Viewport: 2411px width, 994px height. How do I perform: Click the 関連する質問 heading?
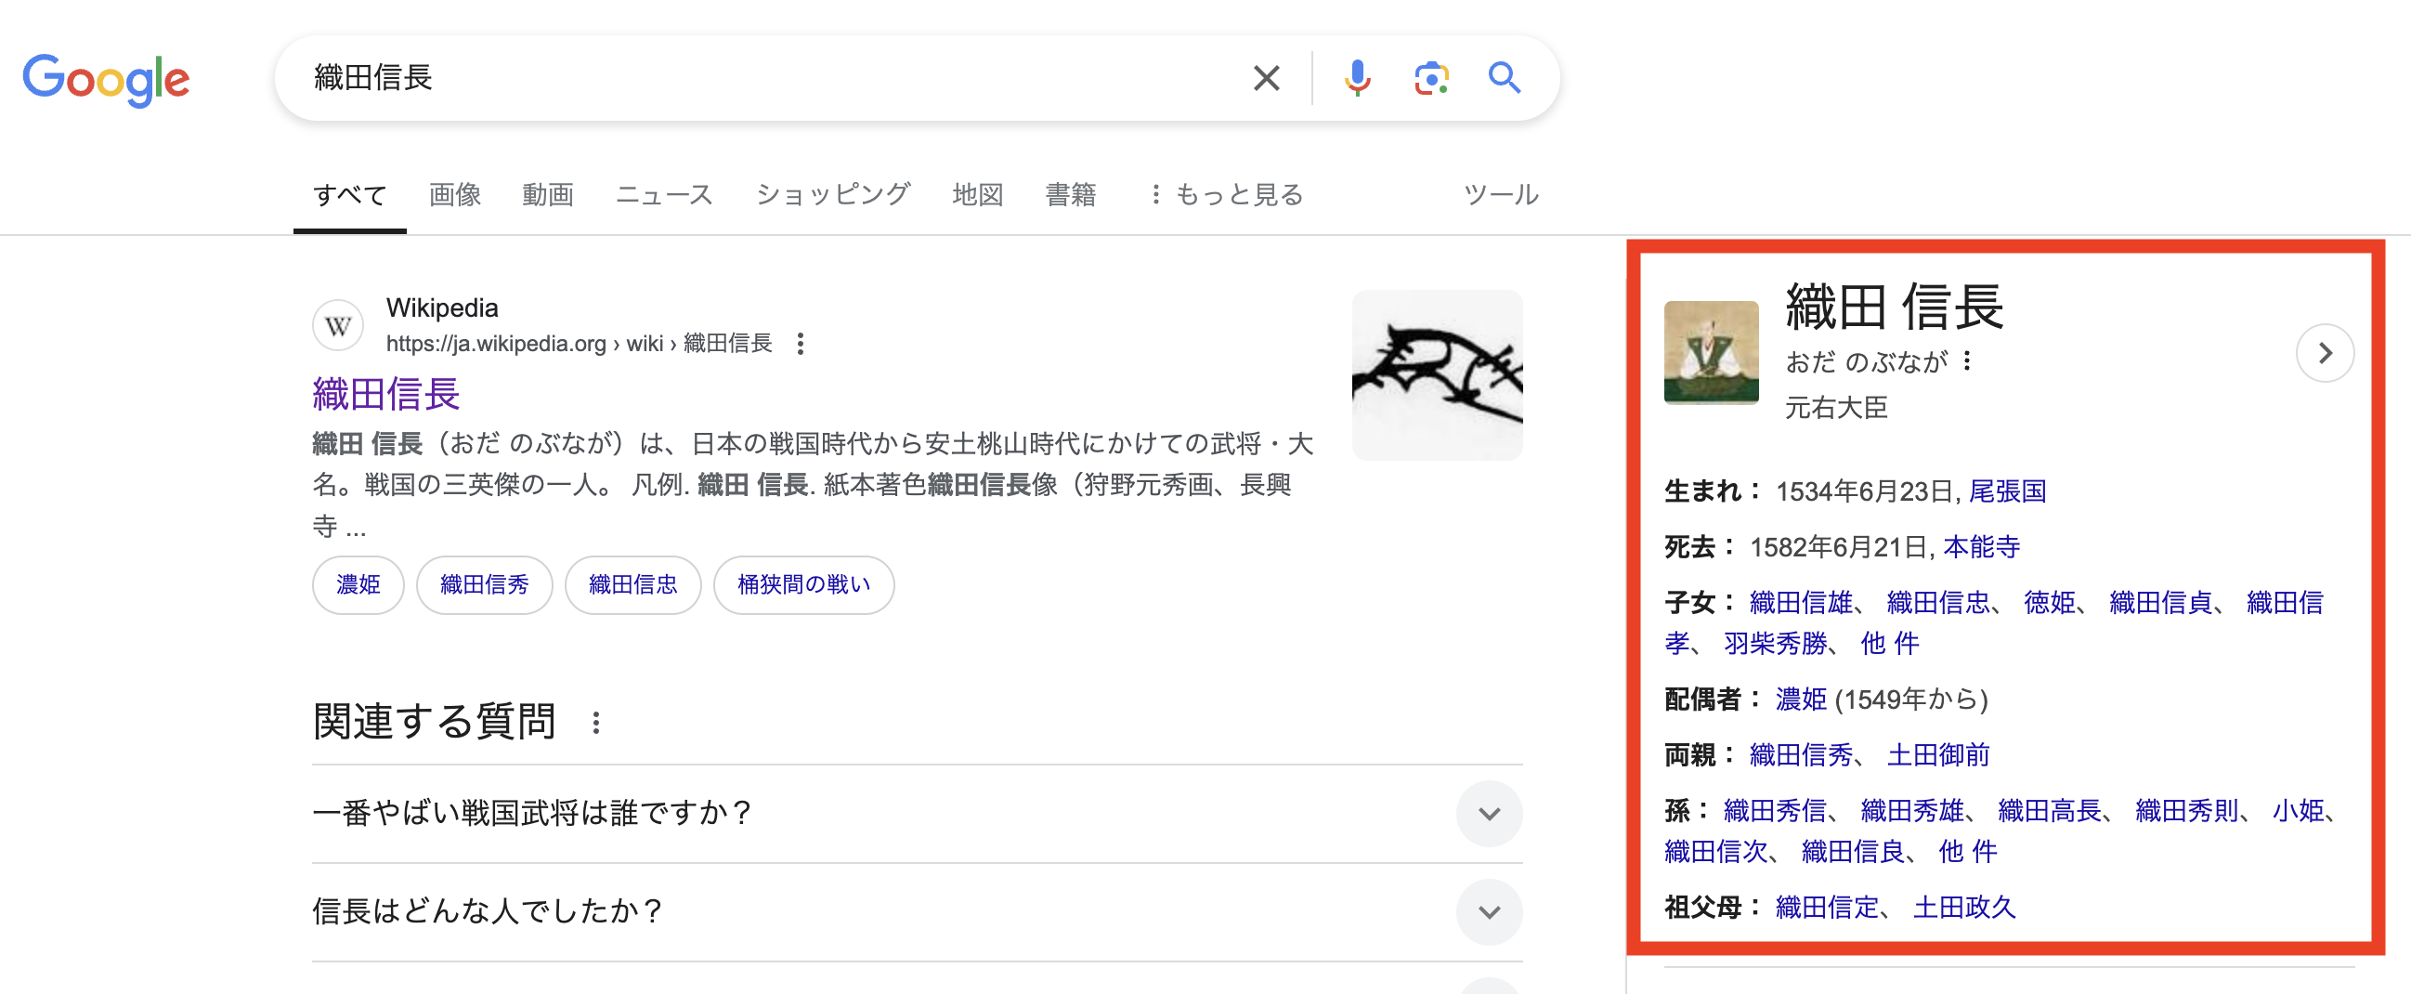click(x=435, y=722)
